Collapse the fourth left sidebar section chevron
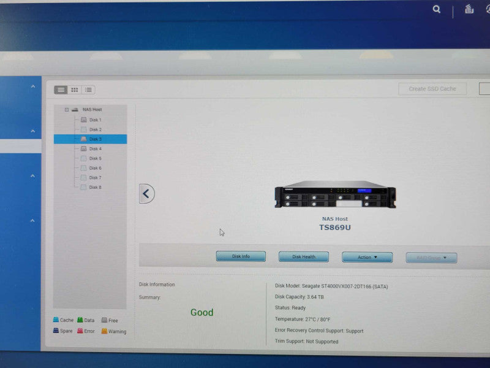 [x=32, y=221]
